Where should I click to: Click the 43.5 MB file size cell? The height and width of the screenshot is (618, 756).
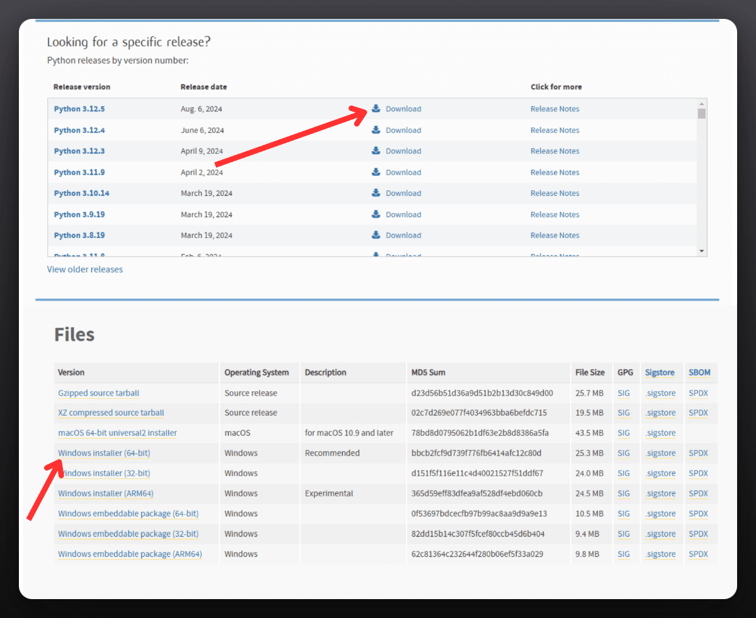pos(589,433)
